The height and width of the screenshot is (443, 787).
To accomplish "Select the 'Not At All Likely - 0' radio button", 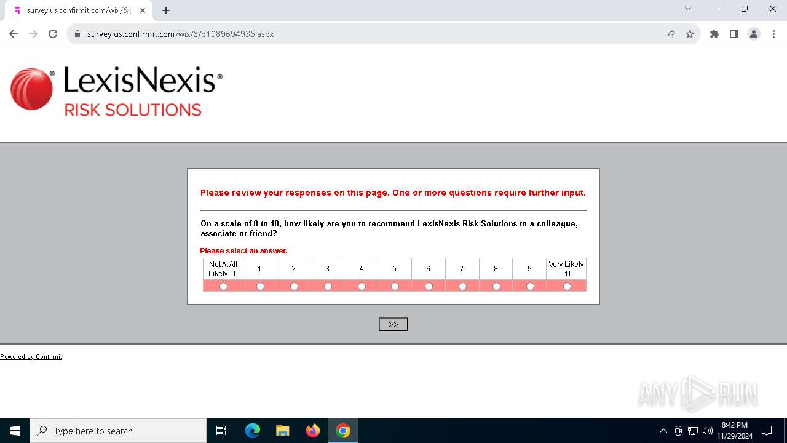I will coord(223,287).
